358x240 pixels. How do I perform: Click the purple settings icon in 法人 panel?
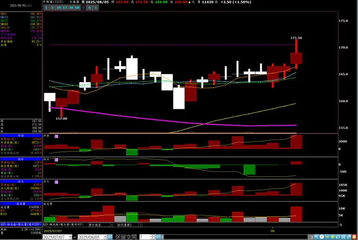point(57,182)
